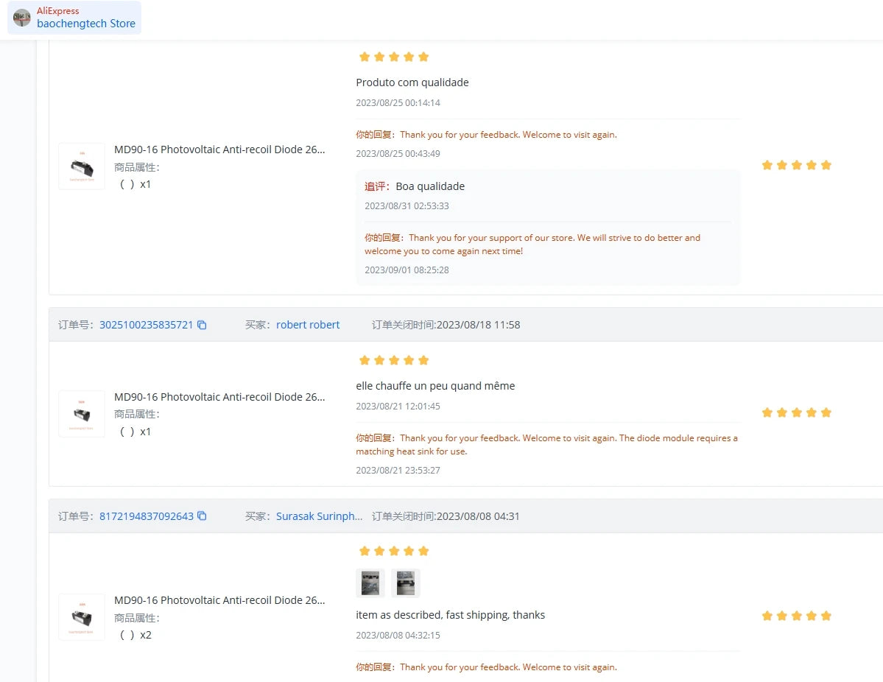Click the AliExpress label in header
The width and height of the screenshot is (883, 682).
[58, 11]
